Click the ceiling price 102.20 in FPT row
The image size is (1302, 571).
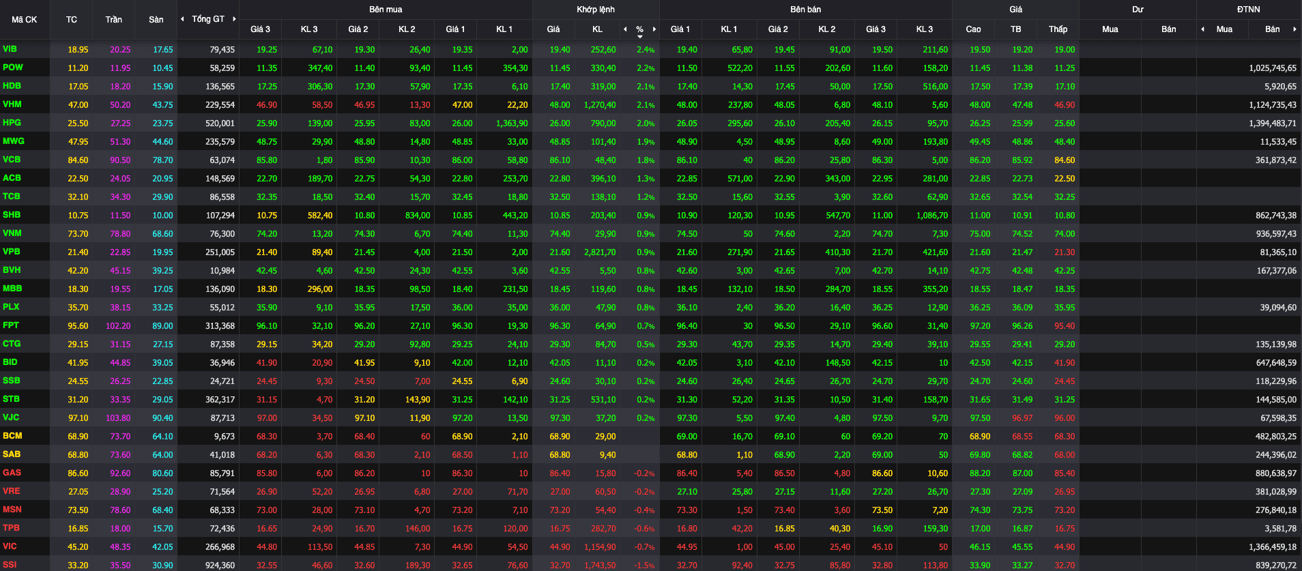tap(118, 326)
